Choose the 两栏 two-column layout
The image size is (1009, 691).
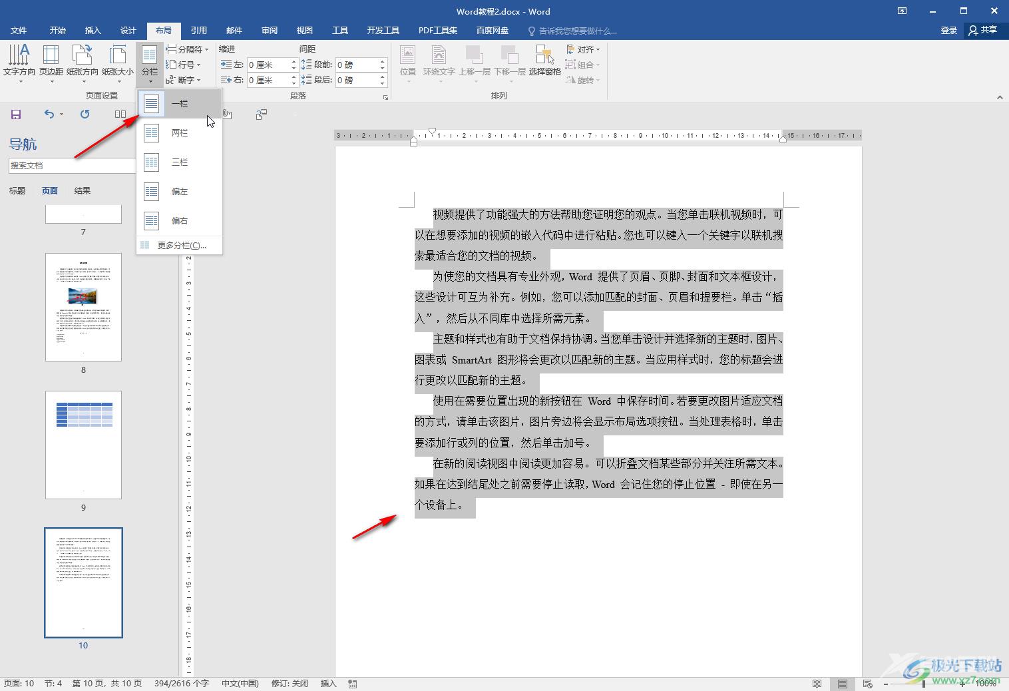[x=180, y=133]
